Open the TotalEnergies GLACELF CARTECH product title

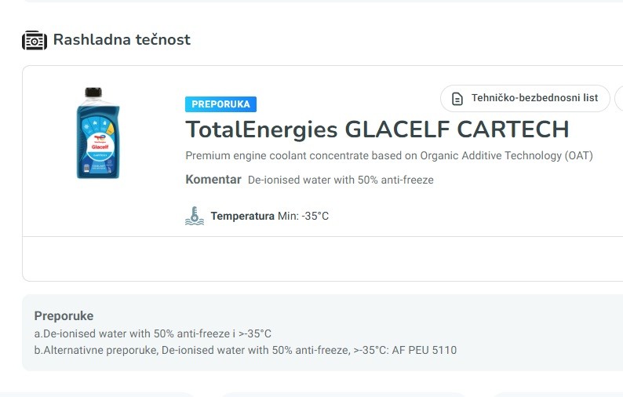[x=377, y=129]
